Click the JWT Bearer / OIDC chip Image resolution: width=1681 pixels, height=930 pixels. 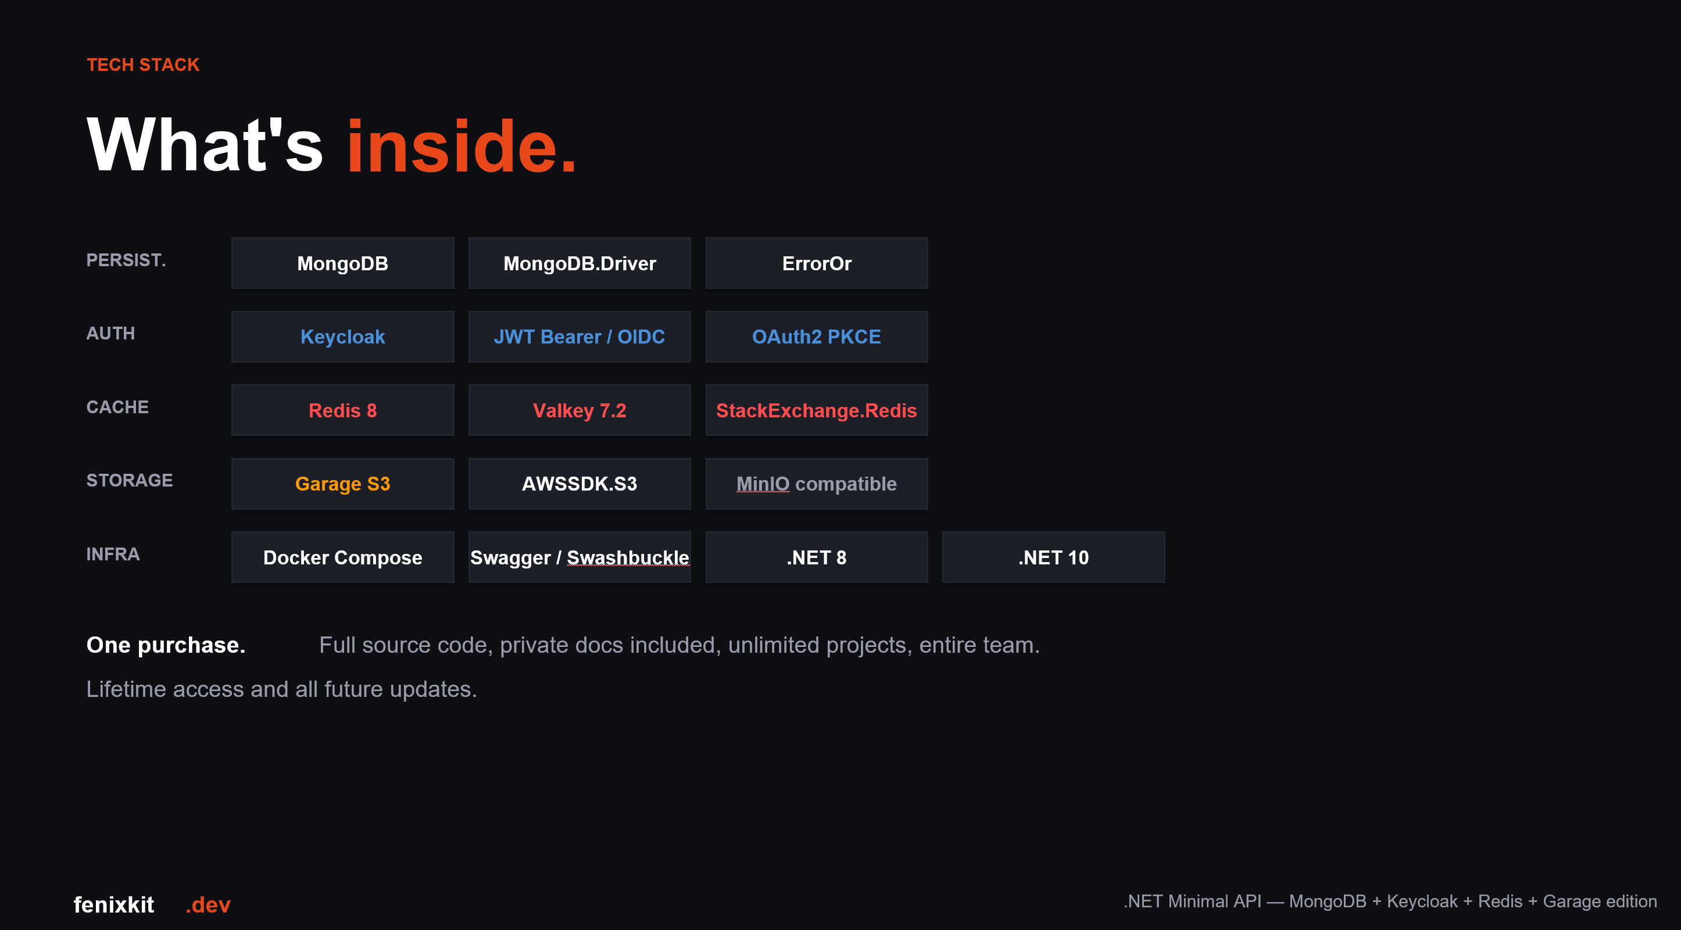click(x=580, y=337)
